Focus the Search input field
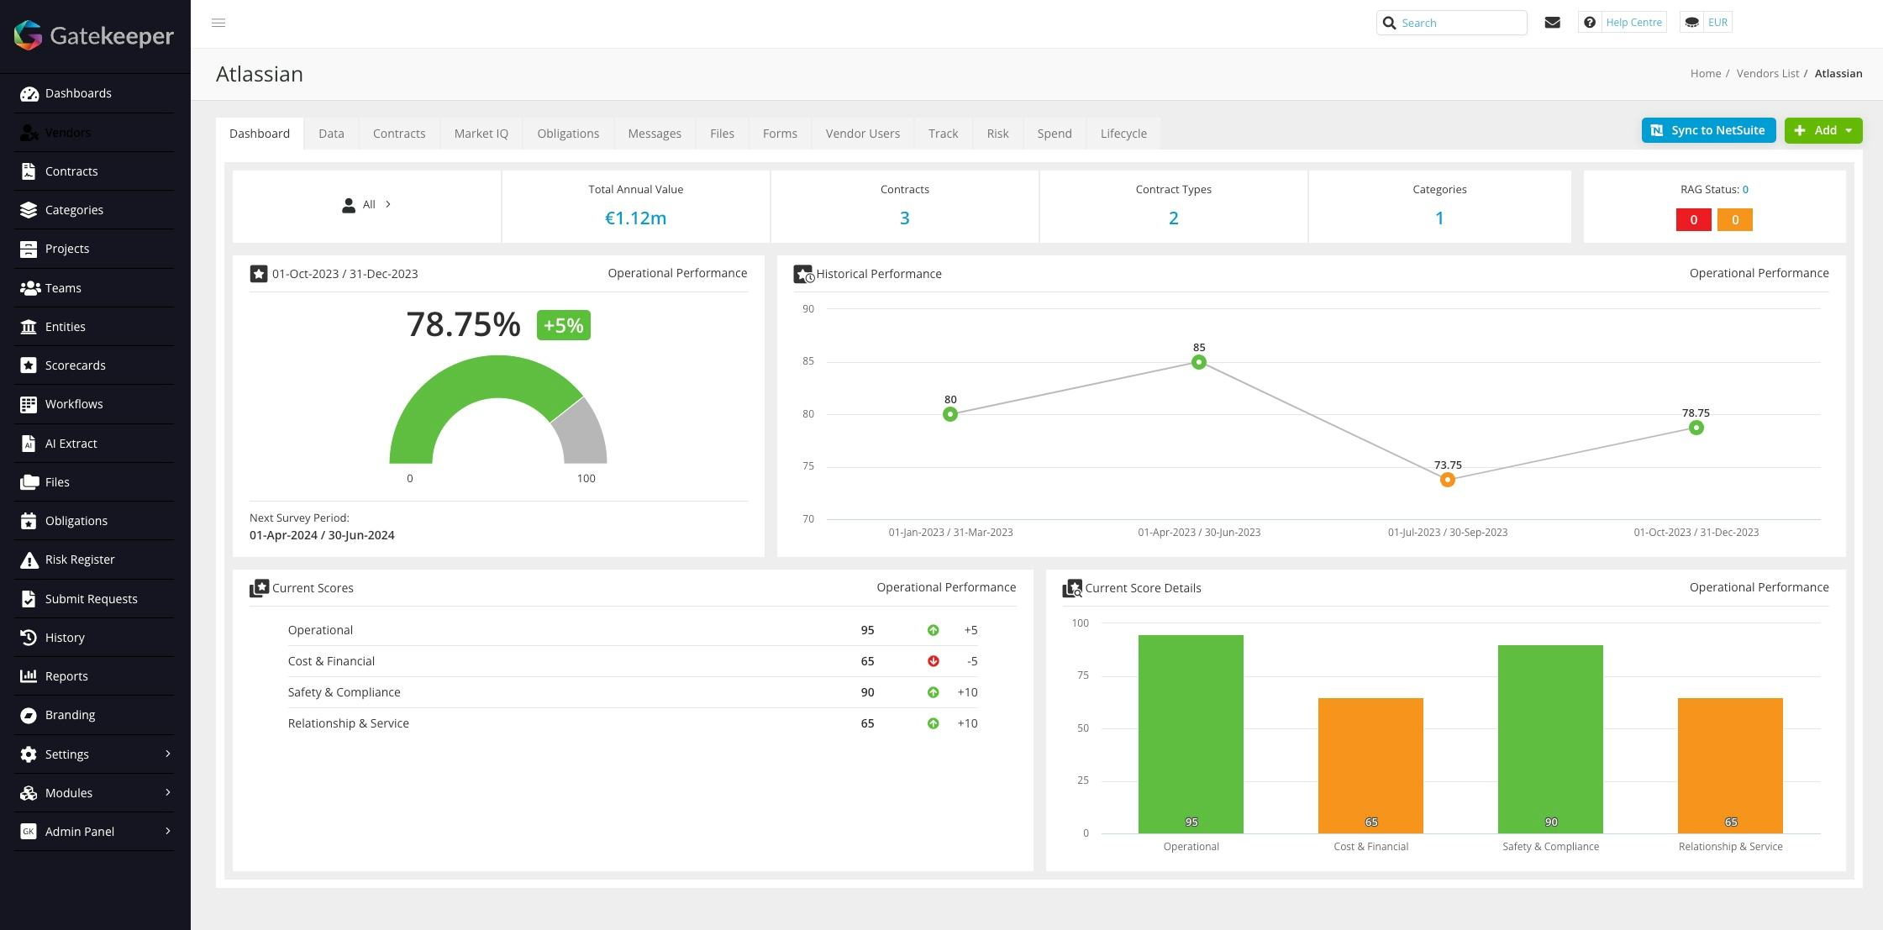The image size is (1883, 930). tap(1452, 23)
